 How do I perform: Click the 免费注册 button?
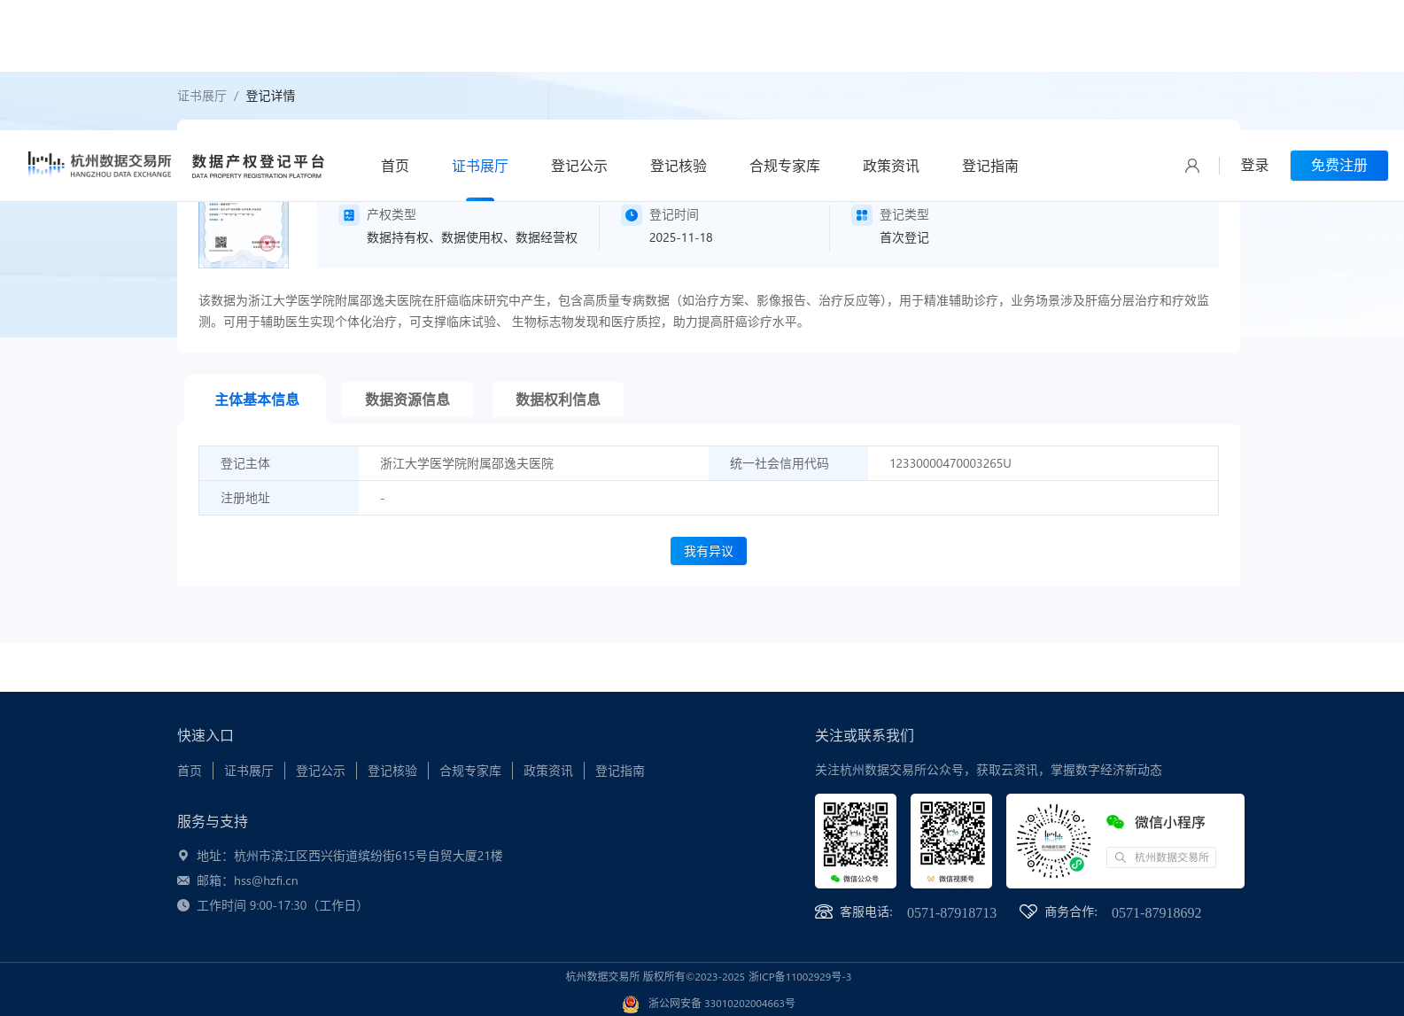click(x=1339, y=166)
